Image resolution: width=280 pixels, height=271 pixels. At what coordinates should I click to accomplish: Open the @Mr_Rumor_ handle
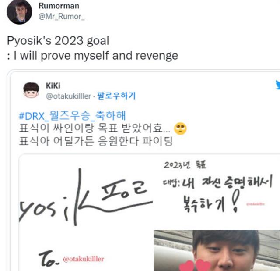[61, 17]
